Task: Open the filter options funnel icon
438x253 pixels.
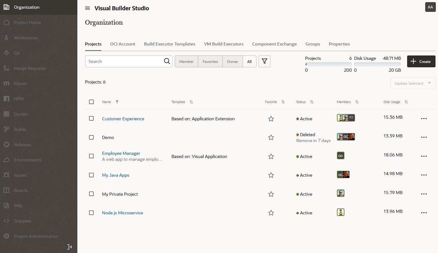Action: click(x=264, y=61)
